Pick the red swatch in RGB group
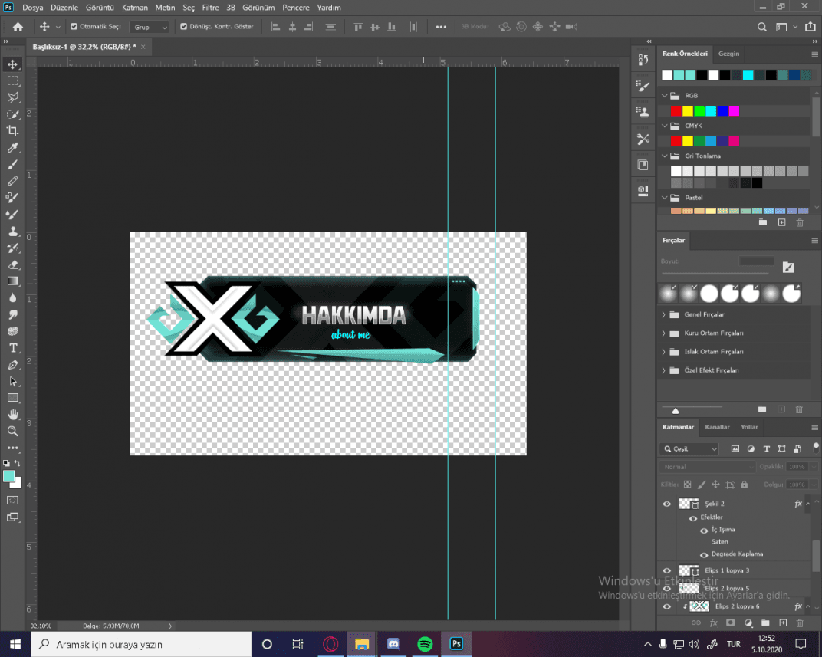The image size is (822, 657). [676, 111]
